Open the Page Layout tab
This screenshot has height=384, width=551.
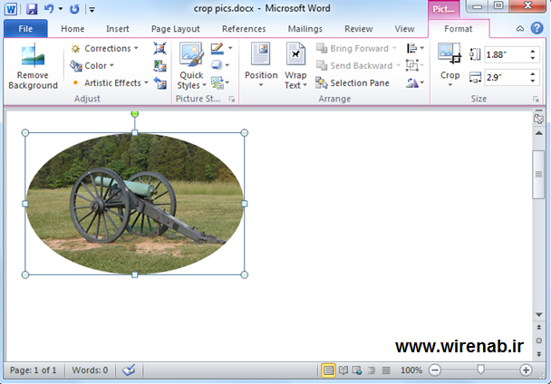(x=175, y=29)
